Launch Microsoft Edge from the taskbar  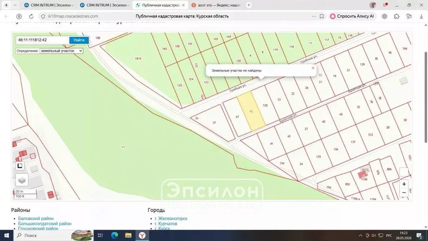(115, 235)
